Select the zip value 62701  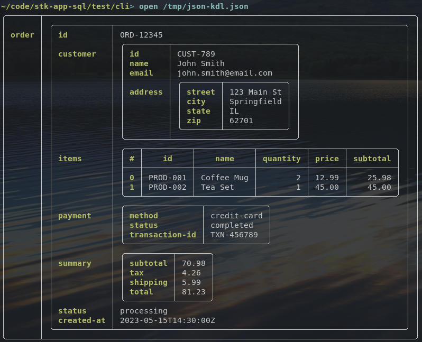coord(241,121)
